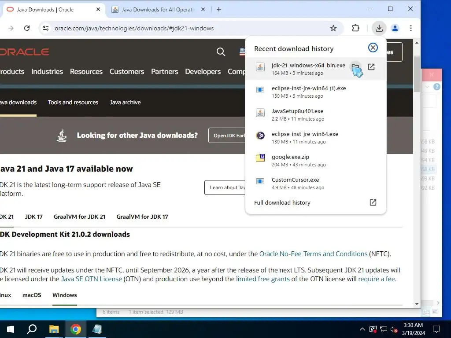451x338 pixels.
Task: Close the Java Downloads for All Operating tab
Action: click(203, 10)
